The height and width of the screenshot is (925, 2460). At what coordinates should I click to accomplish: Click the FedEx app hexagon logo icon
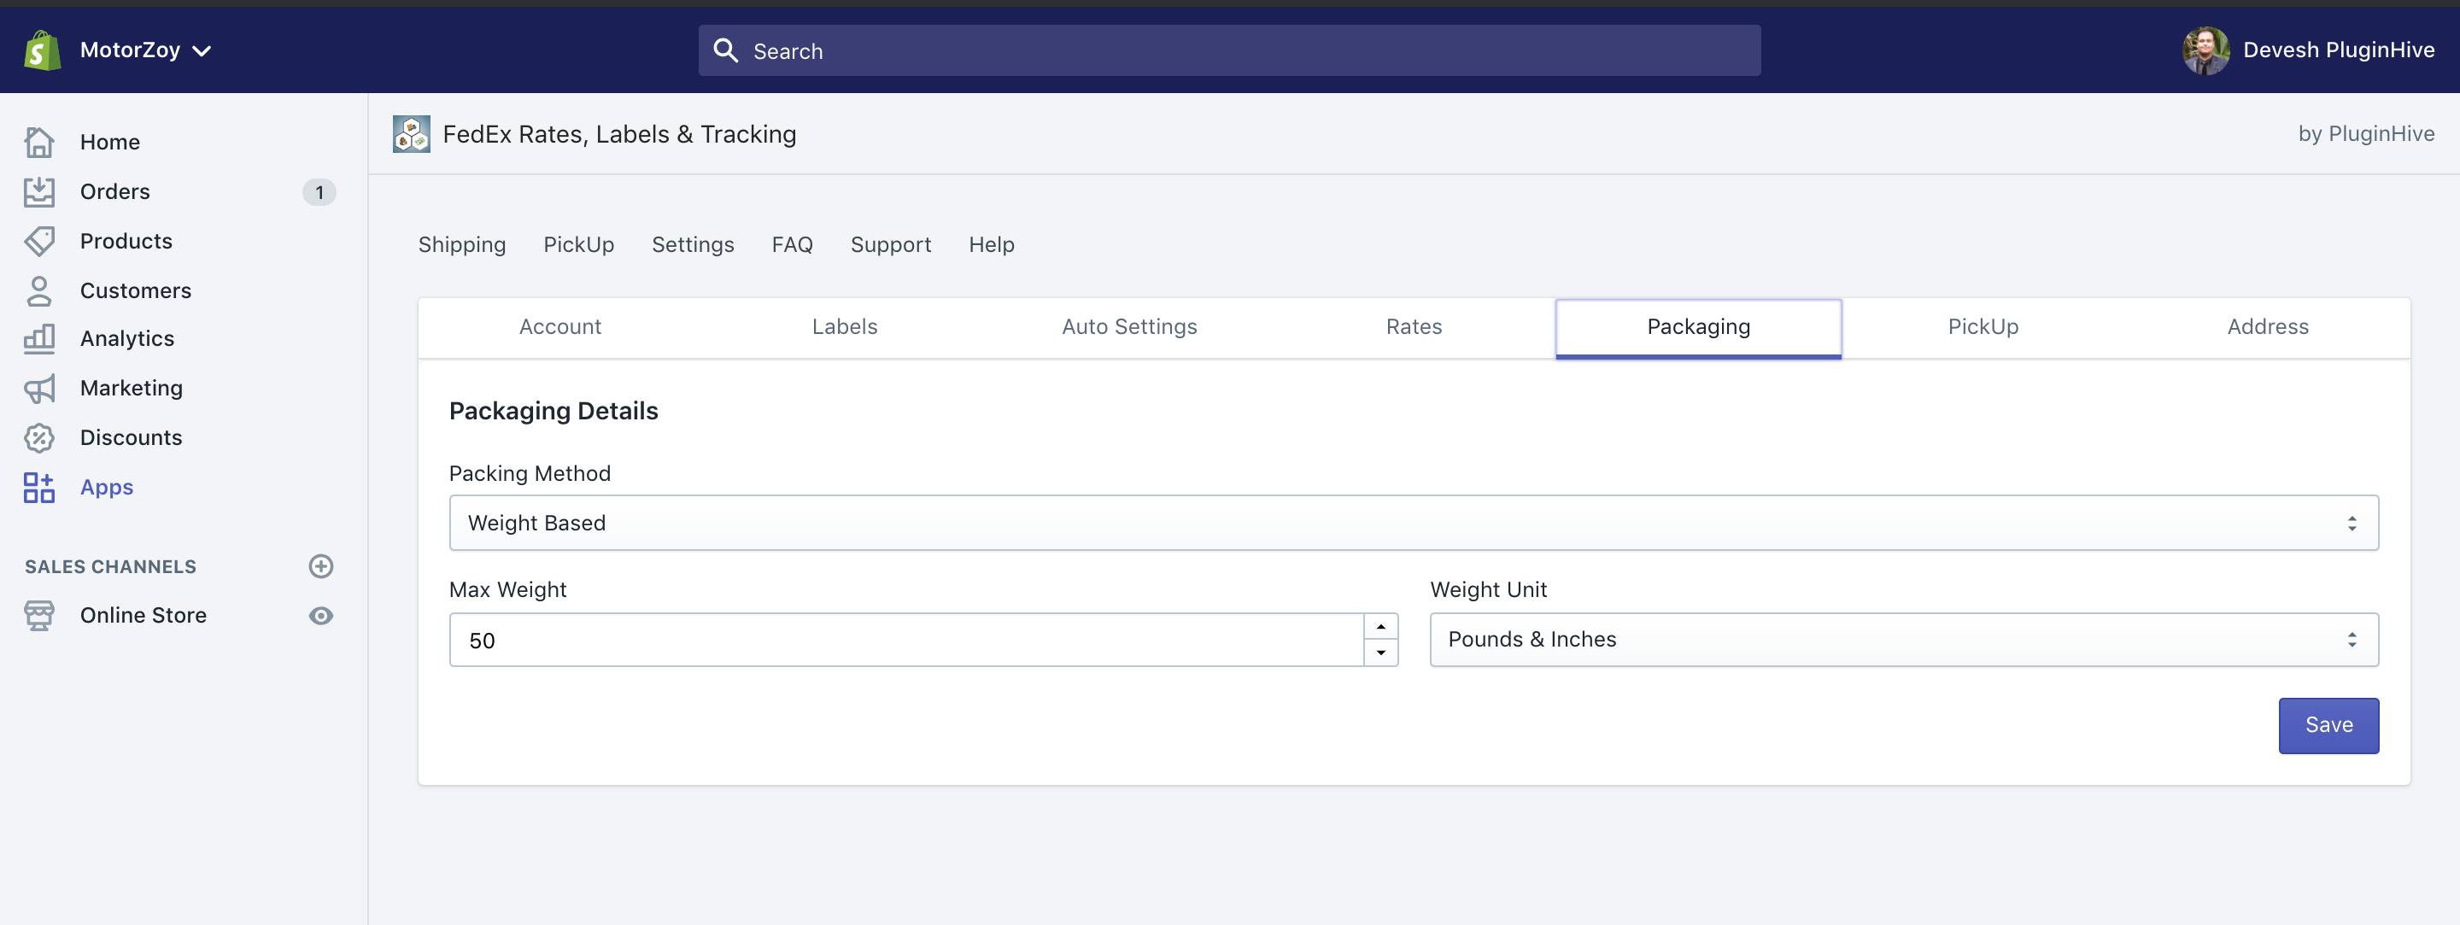(412, 135)
